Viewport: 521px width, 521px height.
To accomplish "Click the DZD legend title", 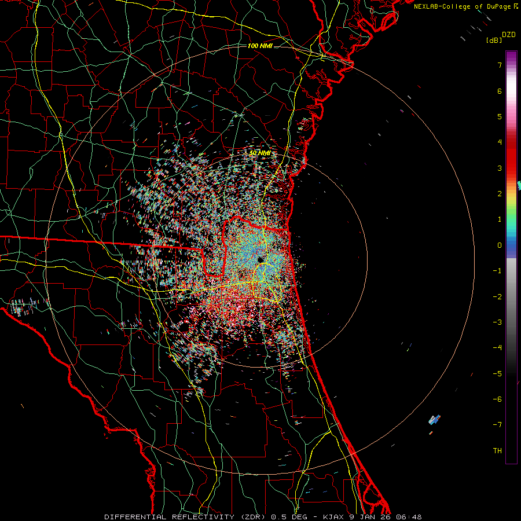I will (509, 35).
